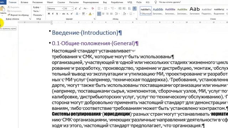Apply borders to the paragraph
The image size is (228, 128).
point(131,14)
